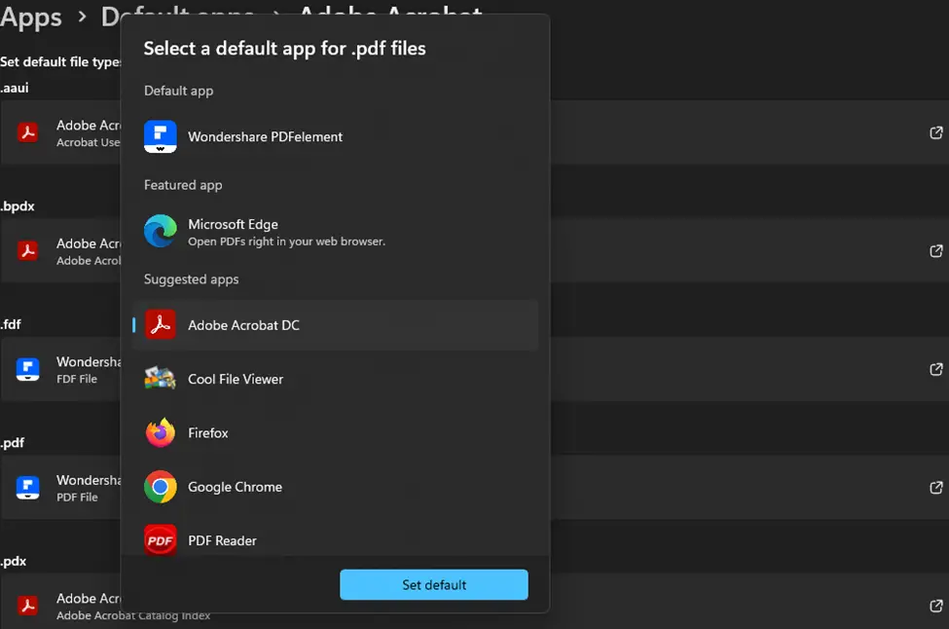Click the Wondershare PDFelement icon in dialog
Screen dimensions: 949x629
coord(161,137)
